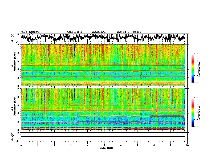211x163 pixels.
Task: Click the ch.1 spectrogram color scale bar
Action: pos(193,68)
